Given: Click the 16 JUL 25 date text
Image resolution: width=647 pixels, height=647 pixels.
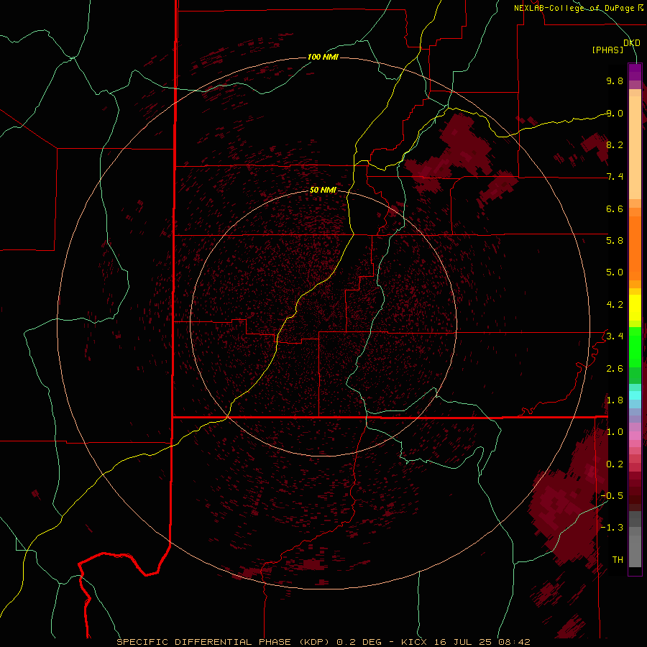Looking at the screenshot, I should click(464, 642).
